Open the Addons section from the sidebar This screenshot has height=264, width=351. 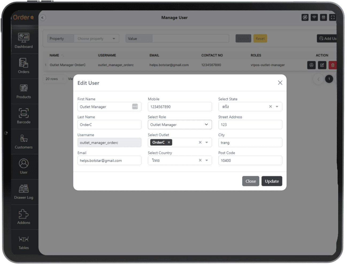click(x=24, y=217)
